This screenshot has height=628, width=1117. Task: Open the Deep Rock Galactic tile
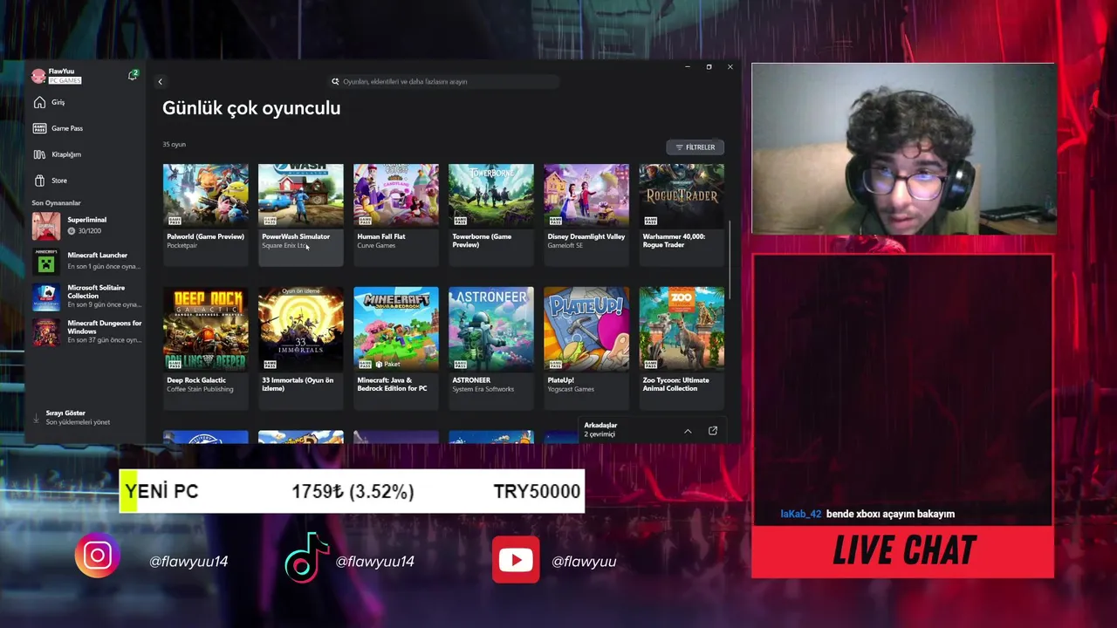coord(206,347)
